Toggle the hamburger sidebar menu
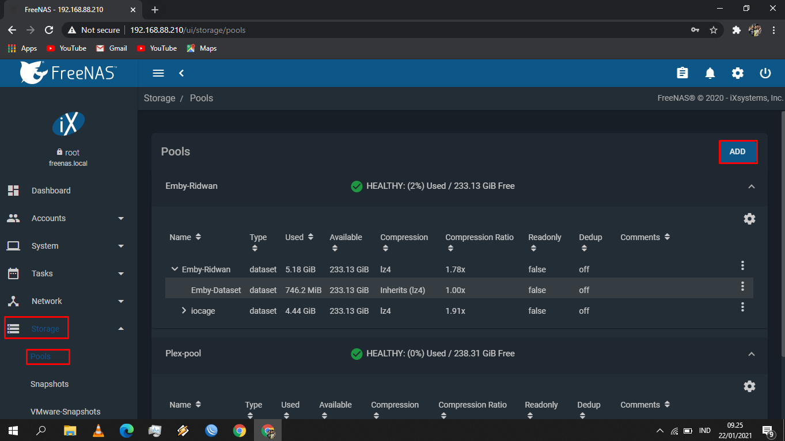785x441 pixels. [x=158, y=73]
